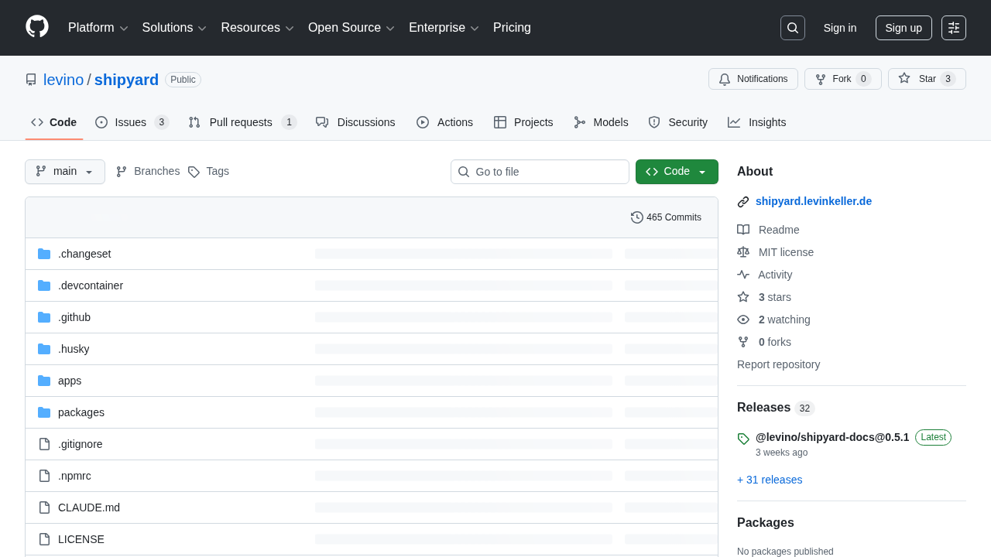Toggle Notifications for this repository
991x557 pixels.
click(x=753, y=79)
